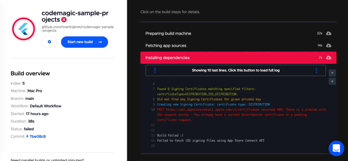
Task: Expand Fetching app sources step
Action: [x=238, y=45]
